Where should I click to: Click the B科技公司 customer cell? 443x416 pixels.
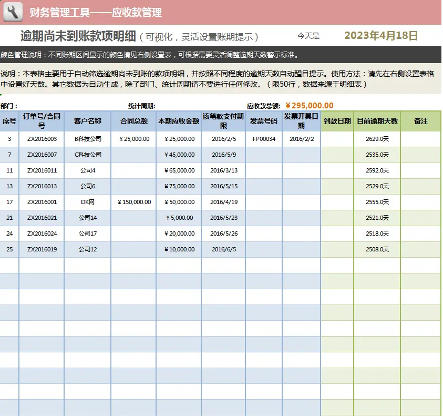click(x=87, y=139)
